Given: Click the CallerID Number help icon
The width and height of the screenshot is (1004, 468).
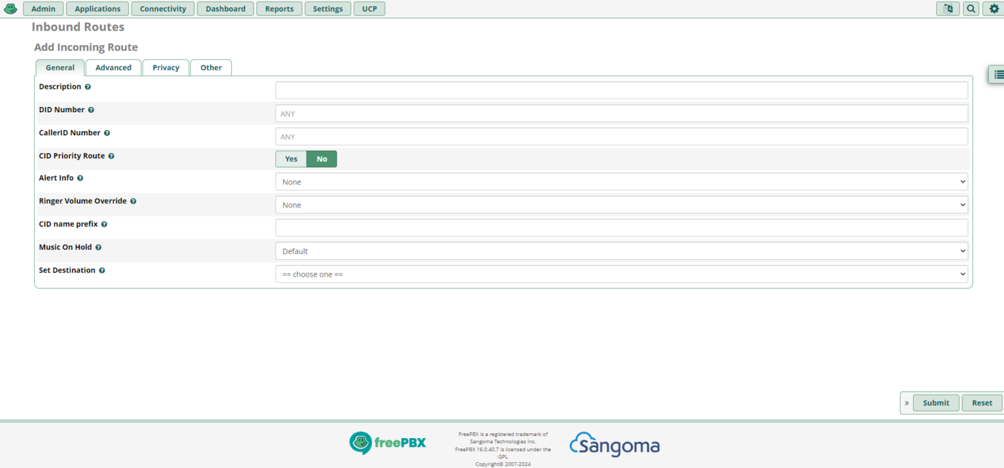Looking at the screenshot, I should 107,133.
